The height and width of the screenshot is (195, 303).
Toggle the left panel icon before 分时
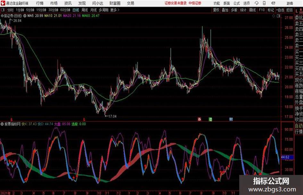click(x=3, y=10)
